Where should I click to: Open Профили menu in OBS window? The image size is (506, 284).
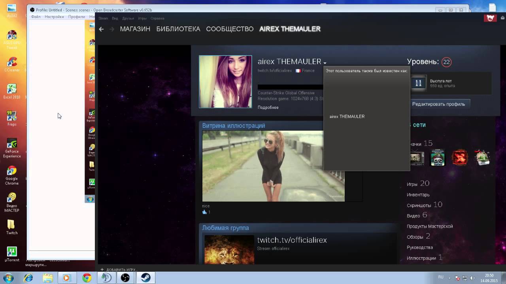coord(76,17)
